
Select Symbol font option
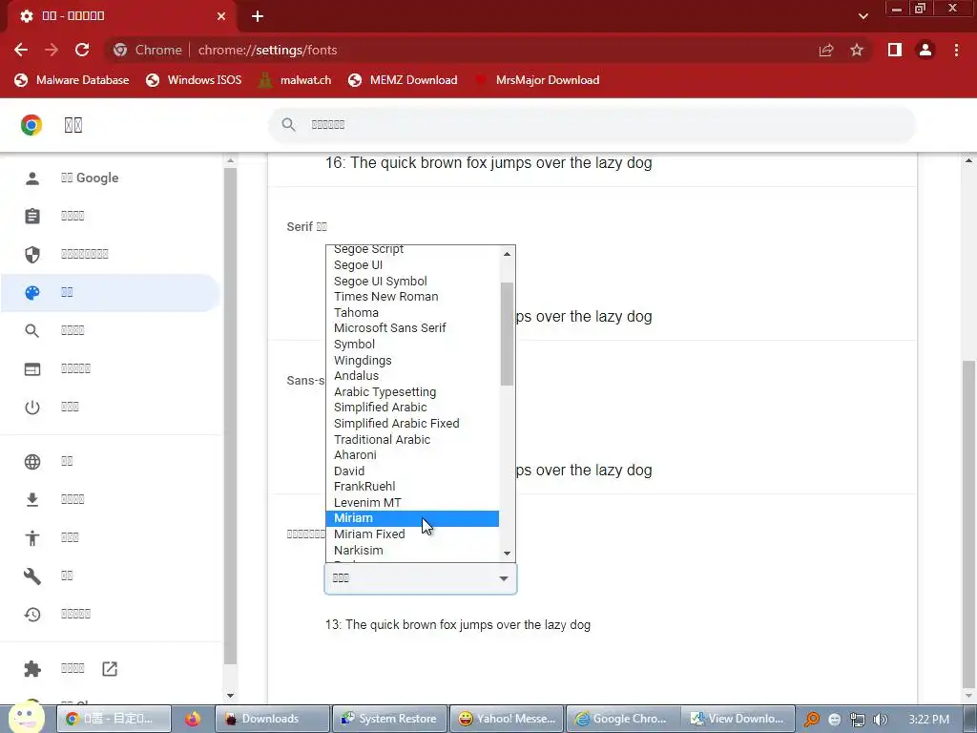(412, 344)
